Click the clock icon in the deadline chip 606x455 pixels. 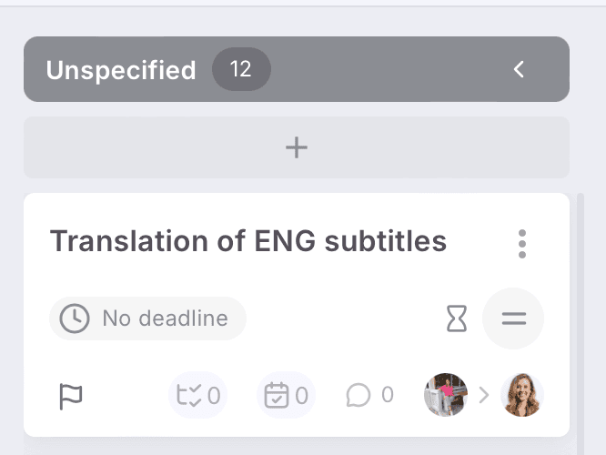point(75,318)
